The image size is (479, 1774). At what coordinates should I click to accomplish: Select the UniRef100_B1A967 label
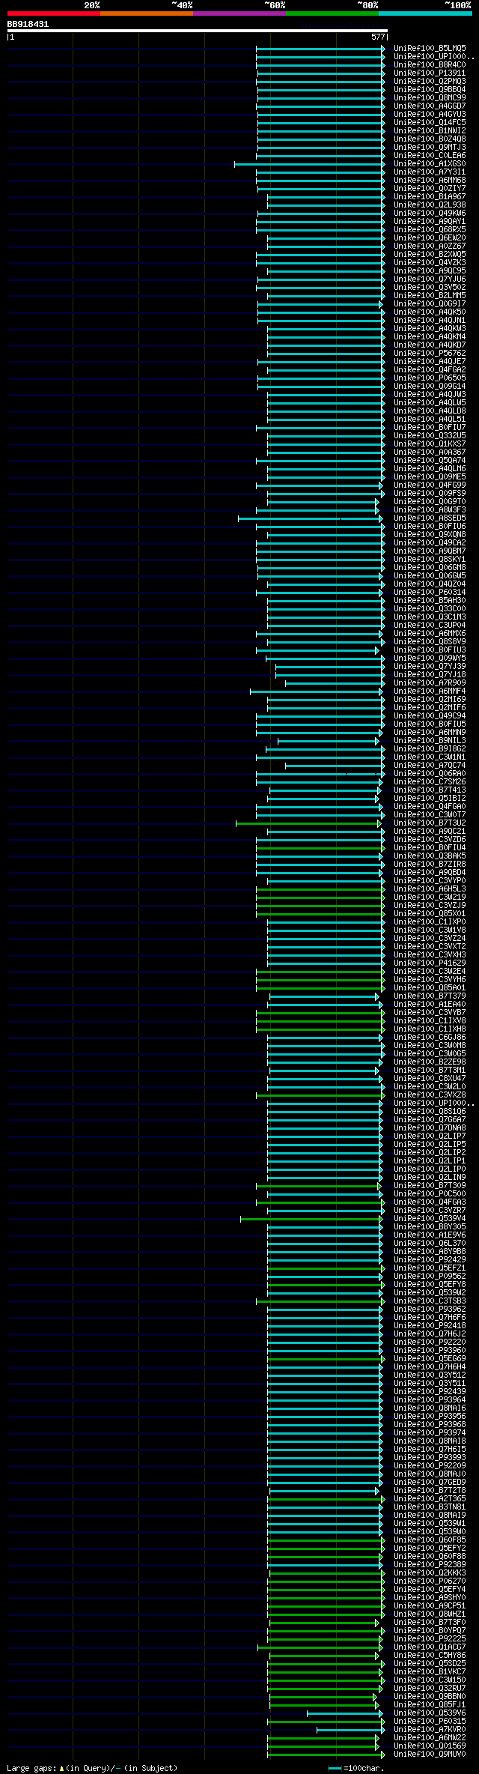coord(430,196)
